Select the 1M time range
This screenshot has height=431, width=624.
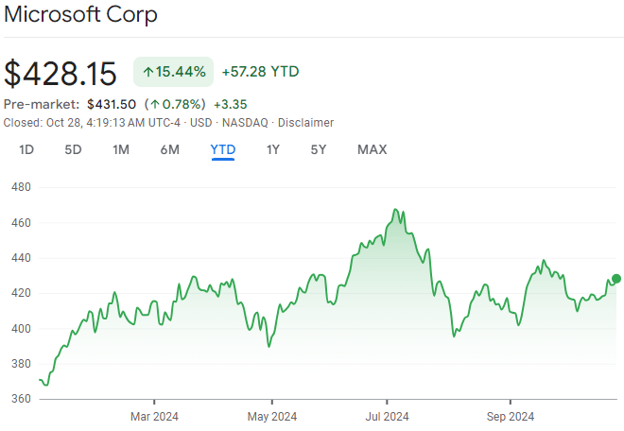[x=121, y=149]
